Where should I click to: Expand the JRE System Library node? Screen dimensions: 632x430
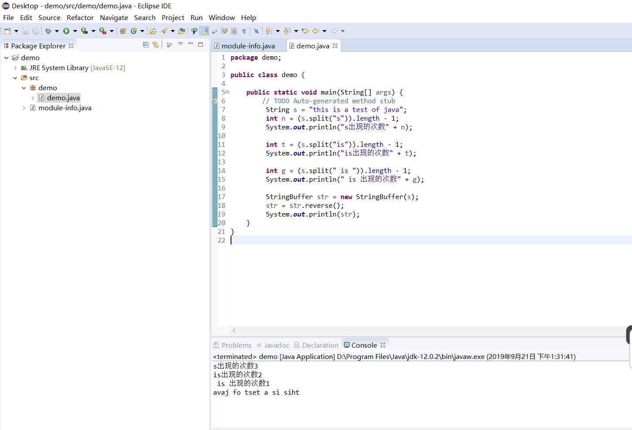tap(15, 68)
